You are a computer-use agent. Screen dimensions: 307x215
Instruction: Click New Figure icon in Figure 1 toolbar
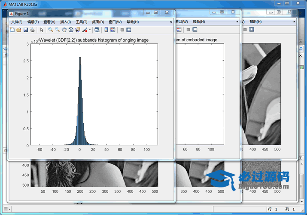[x=12, y=30]
